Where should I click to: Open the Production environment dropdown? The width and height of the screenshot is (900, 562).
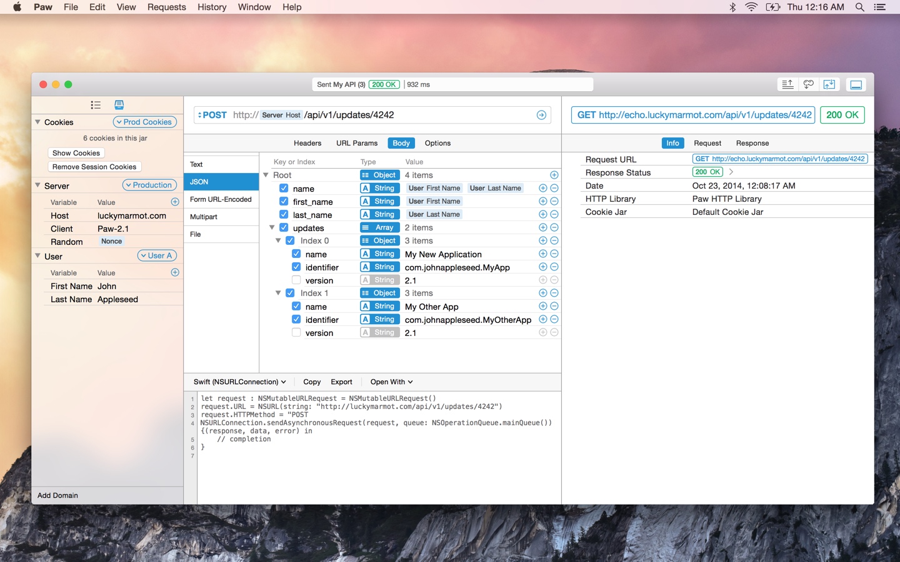point(149,185)
